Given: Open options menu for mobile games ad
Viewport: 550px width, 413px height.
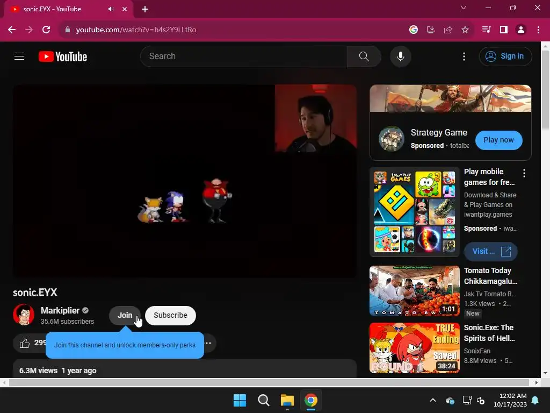Looking at the screenshot, I should tap(524, 173).
